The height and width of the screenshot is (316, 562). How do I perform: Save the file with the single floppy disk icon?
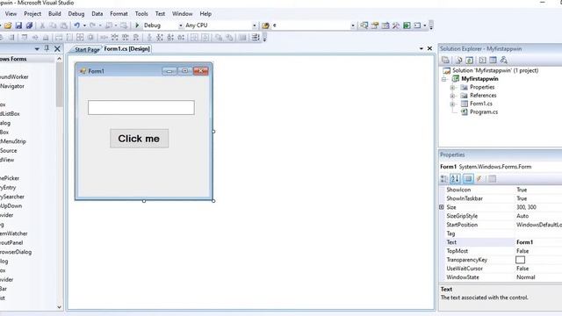click(x=18, y=25)
